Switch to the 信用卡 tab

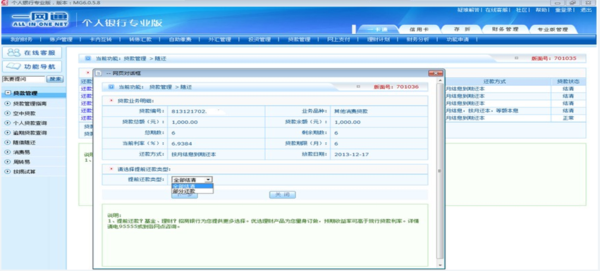click(419, 30)
